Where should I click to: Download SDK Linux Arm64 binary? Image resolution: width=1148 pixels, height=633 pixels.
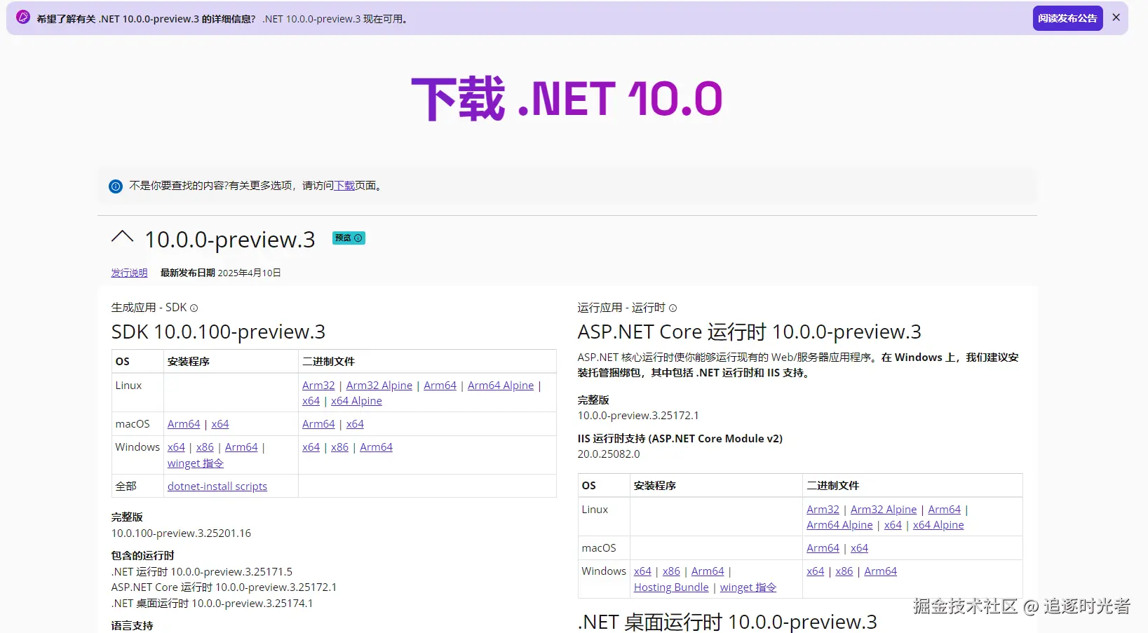click(440, 386)
